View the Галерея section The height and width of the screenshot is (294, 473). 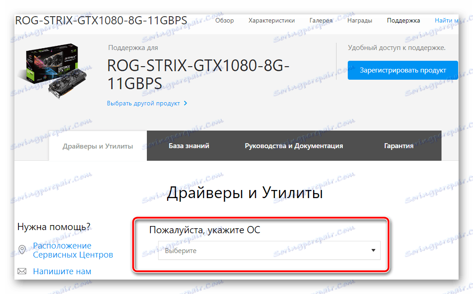point(321,20)
